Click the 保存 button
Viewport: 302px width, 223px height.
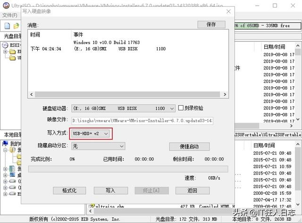point(211,25)
